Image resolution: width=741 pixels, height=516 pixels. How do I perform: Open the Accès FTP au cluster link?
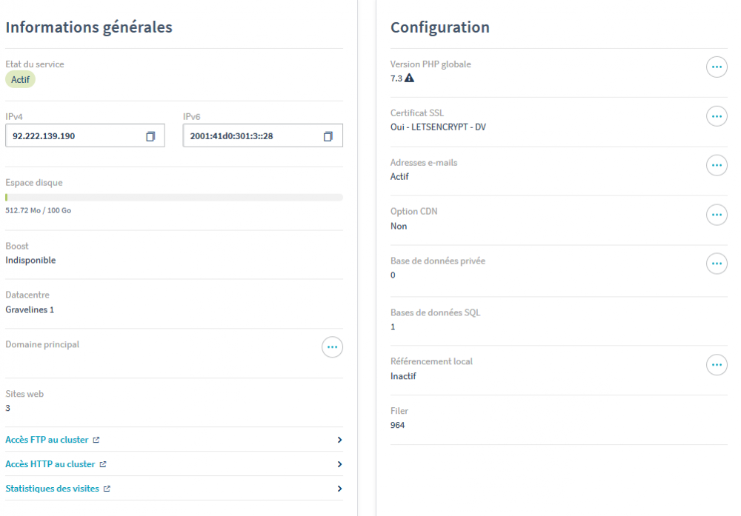point(47,440)
